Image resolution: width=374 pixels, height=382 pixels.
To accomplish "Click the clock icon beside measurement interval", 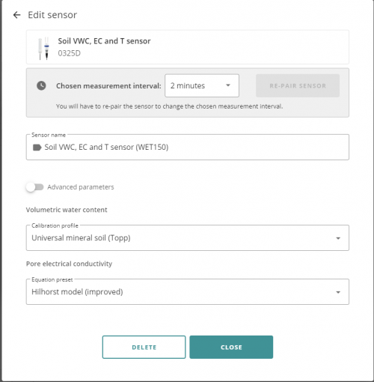I will (x=41, y=85).
